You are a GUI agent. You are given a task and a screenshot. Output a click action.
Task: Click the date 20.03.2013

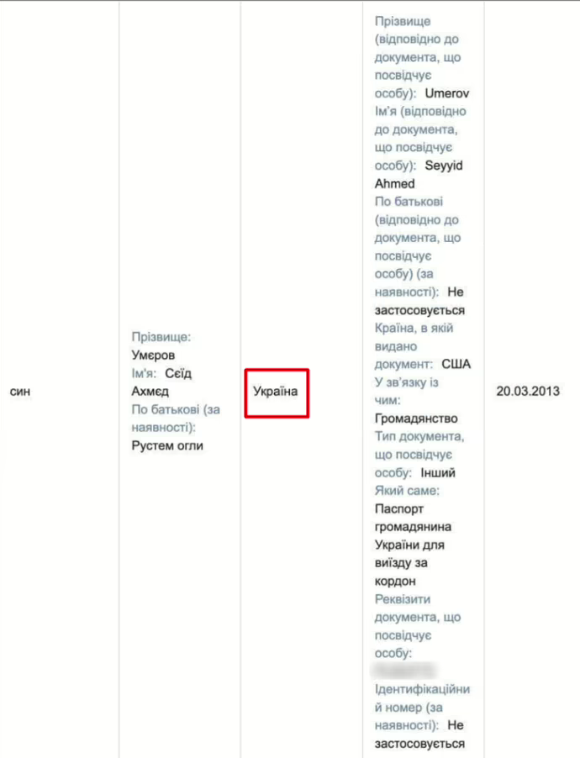pos(527,392)
